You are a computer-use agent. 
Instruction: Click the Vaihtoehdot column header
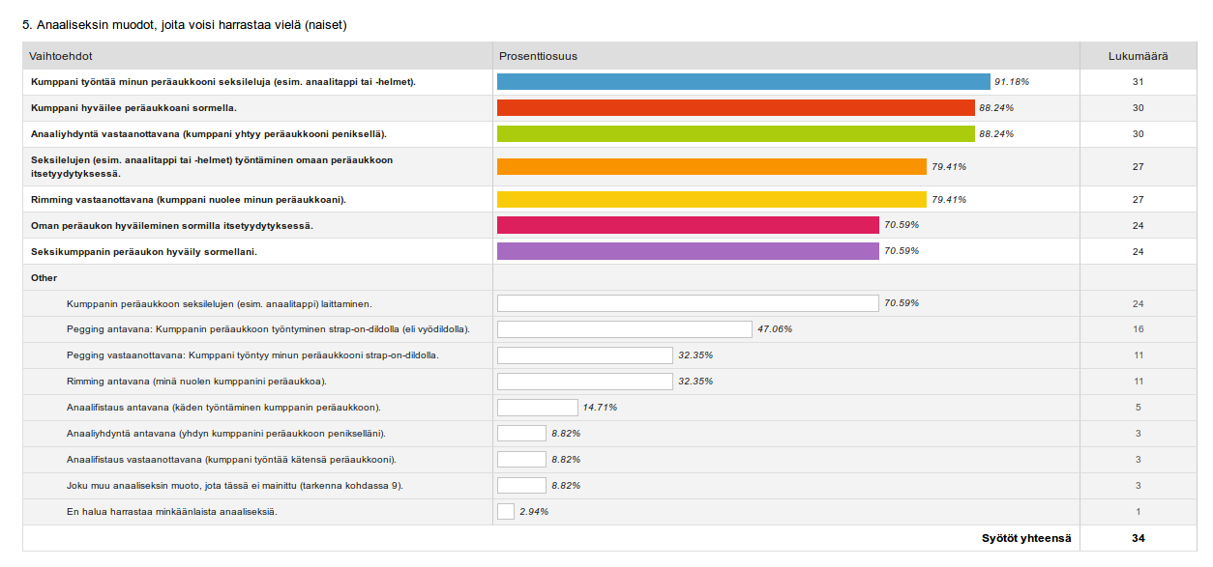click(x=61, y=56)
